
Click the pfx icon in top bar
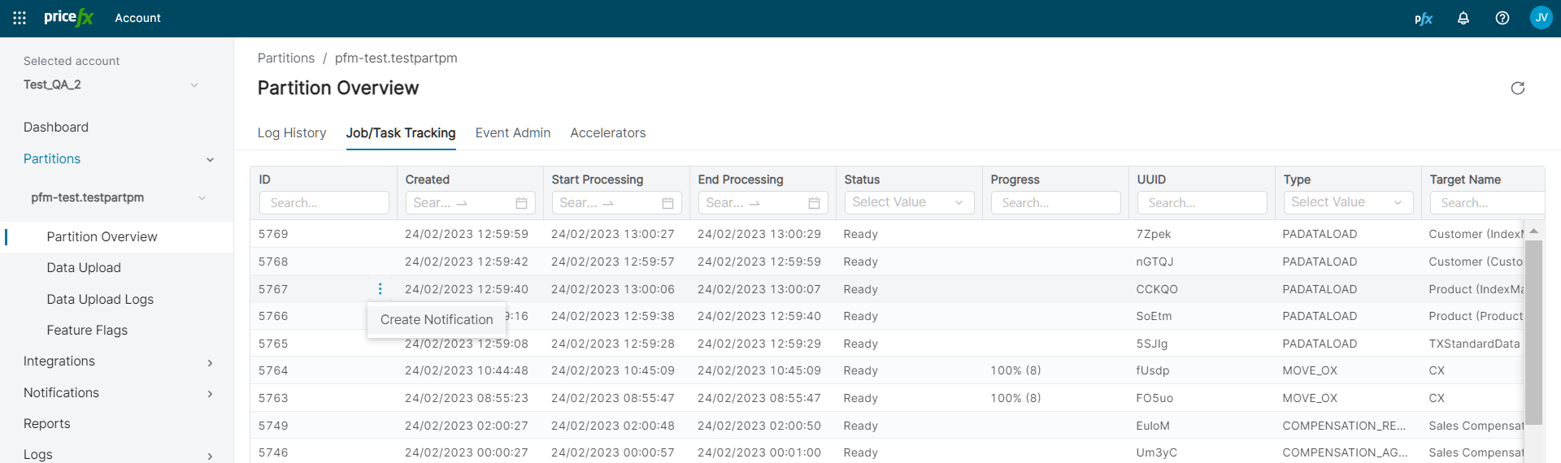pos(1424,19)
